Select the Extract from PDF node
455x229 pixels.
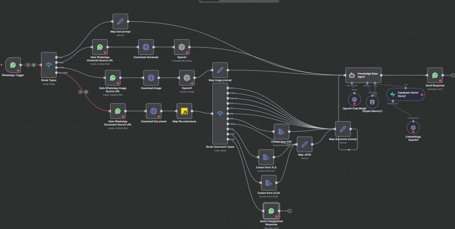(x=281, y=132)
